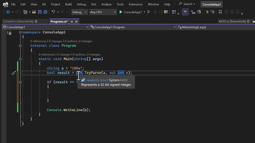Open the undo history dropdown arrow
This screenshot has height=143, width=255.
click(x=58, y=12)
